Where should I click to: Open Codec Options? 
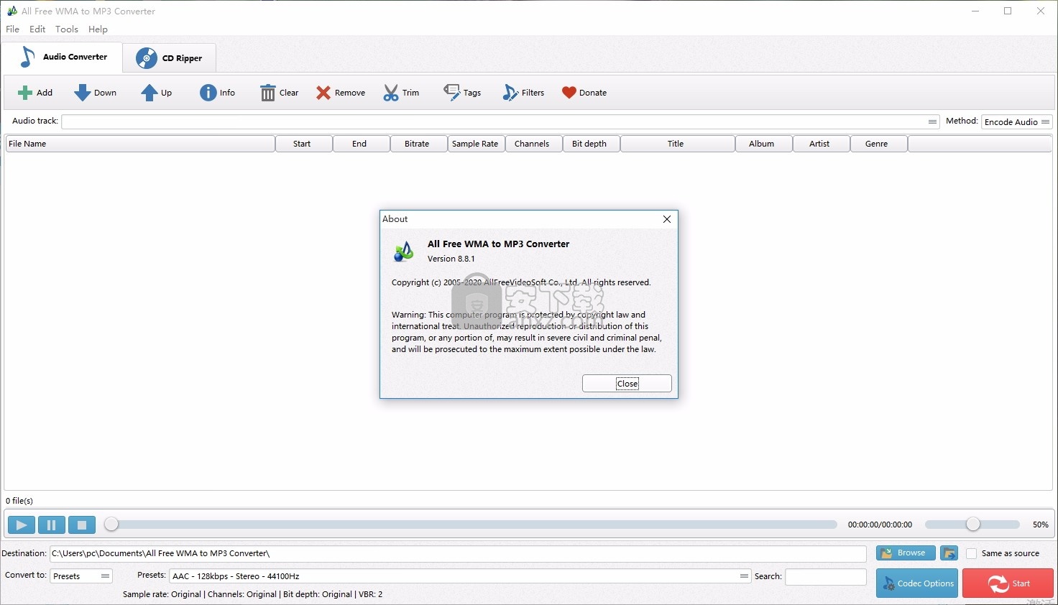click(x=917, y=583)
